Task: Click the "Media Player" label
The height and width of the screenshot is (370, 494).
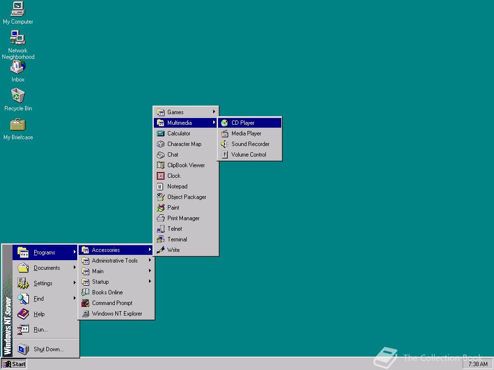Action: click(x=247, y=133)
